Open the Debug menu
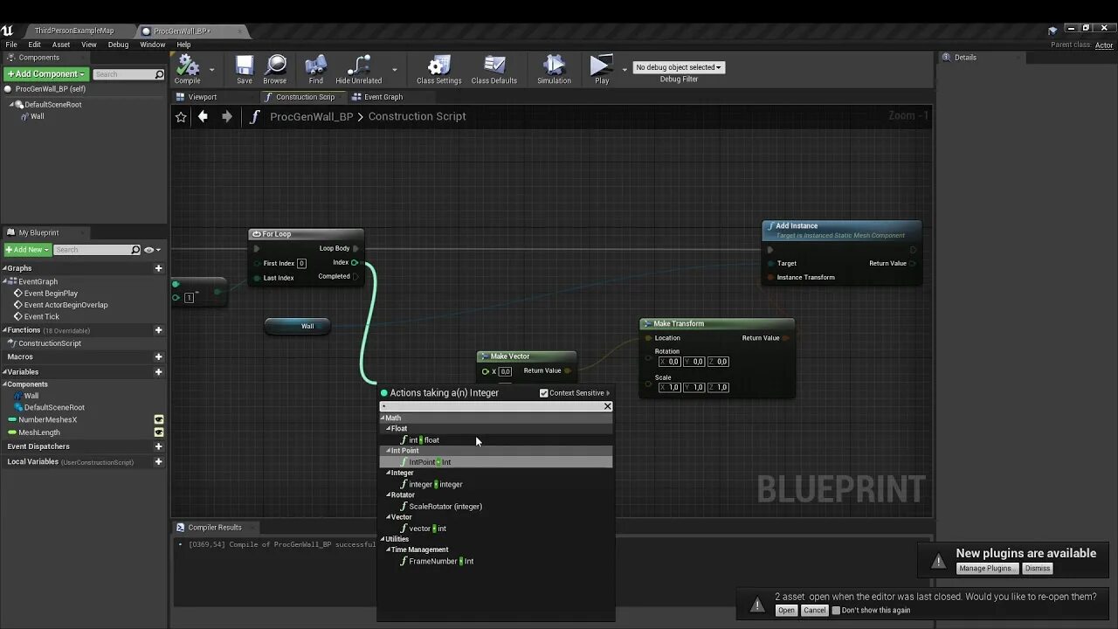The width and height of the screenshot is (1118, 629). 118,45
